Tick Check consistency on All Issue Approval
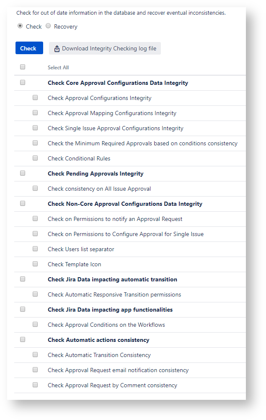This screenshot has width=266, height=420. (35, 188)
